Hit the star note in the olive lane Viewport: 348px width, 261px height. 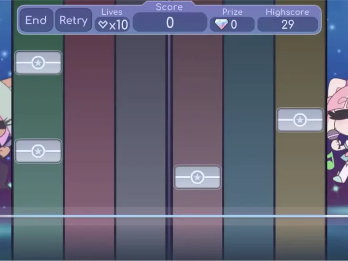300,120
